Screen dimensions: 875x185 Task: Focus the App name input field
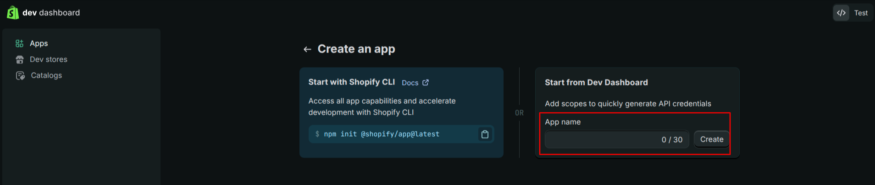click(x=601, y=139)
